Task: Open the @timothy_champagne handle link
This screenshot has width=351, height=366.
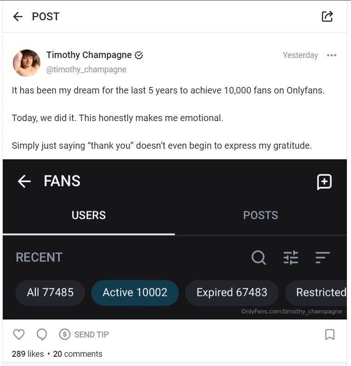Action: click(x=86, y=70)
